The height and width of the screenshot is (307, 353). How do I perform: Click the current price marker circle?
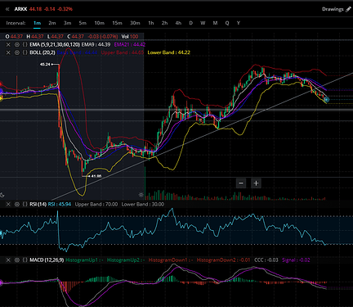click(x=327, y=100)
